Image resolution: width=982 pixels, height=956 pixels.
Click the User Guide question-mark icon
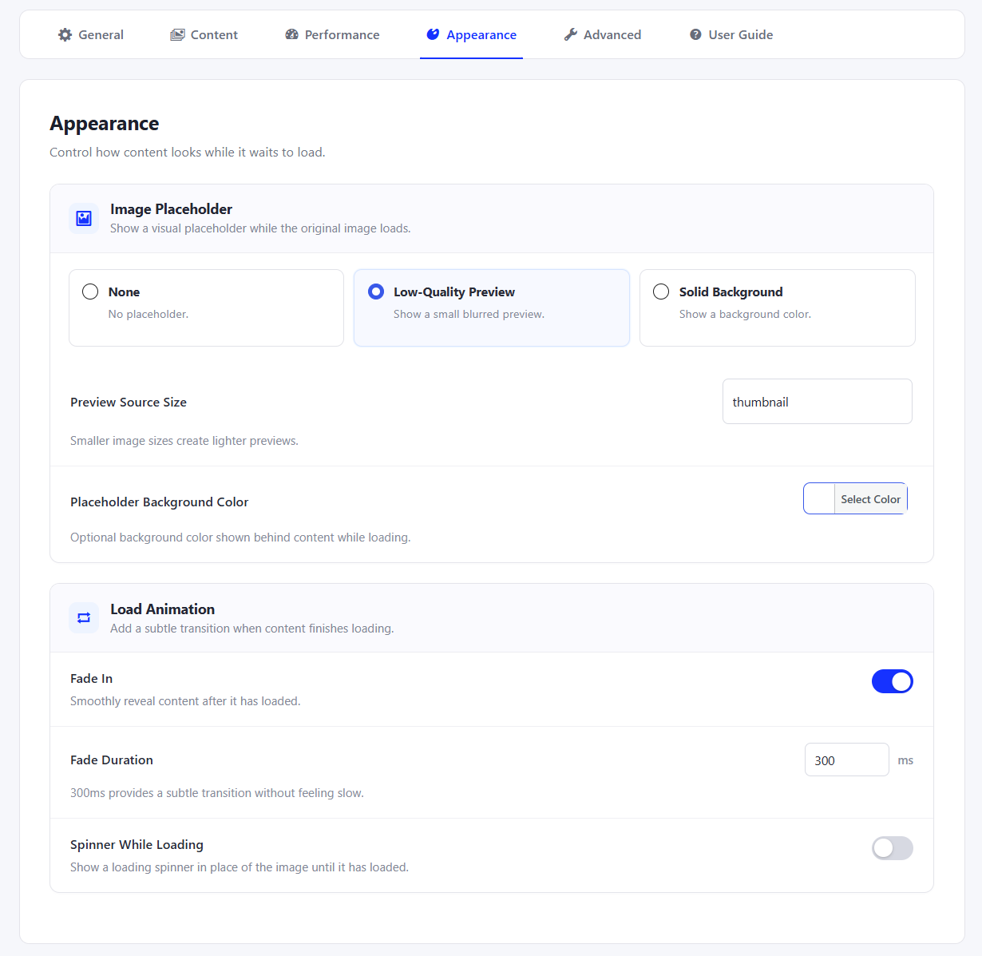point(695,34)
